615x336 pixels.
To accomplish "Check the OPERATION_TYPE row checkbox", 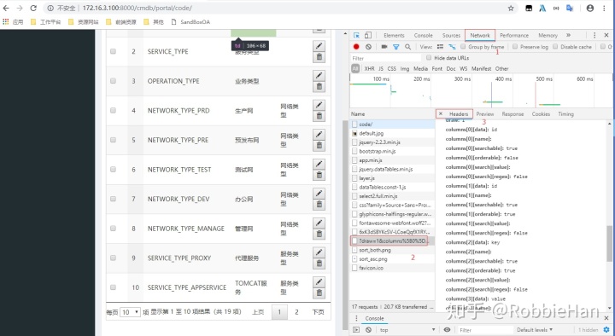I will coord(113,81).
